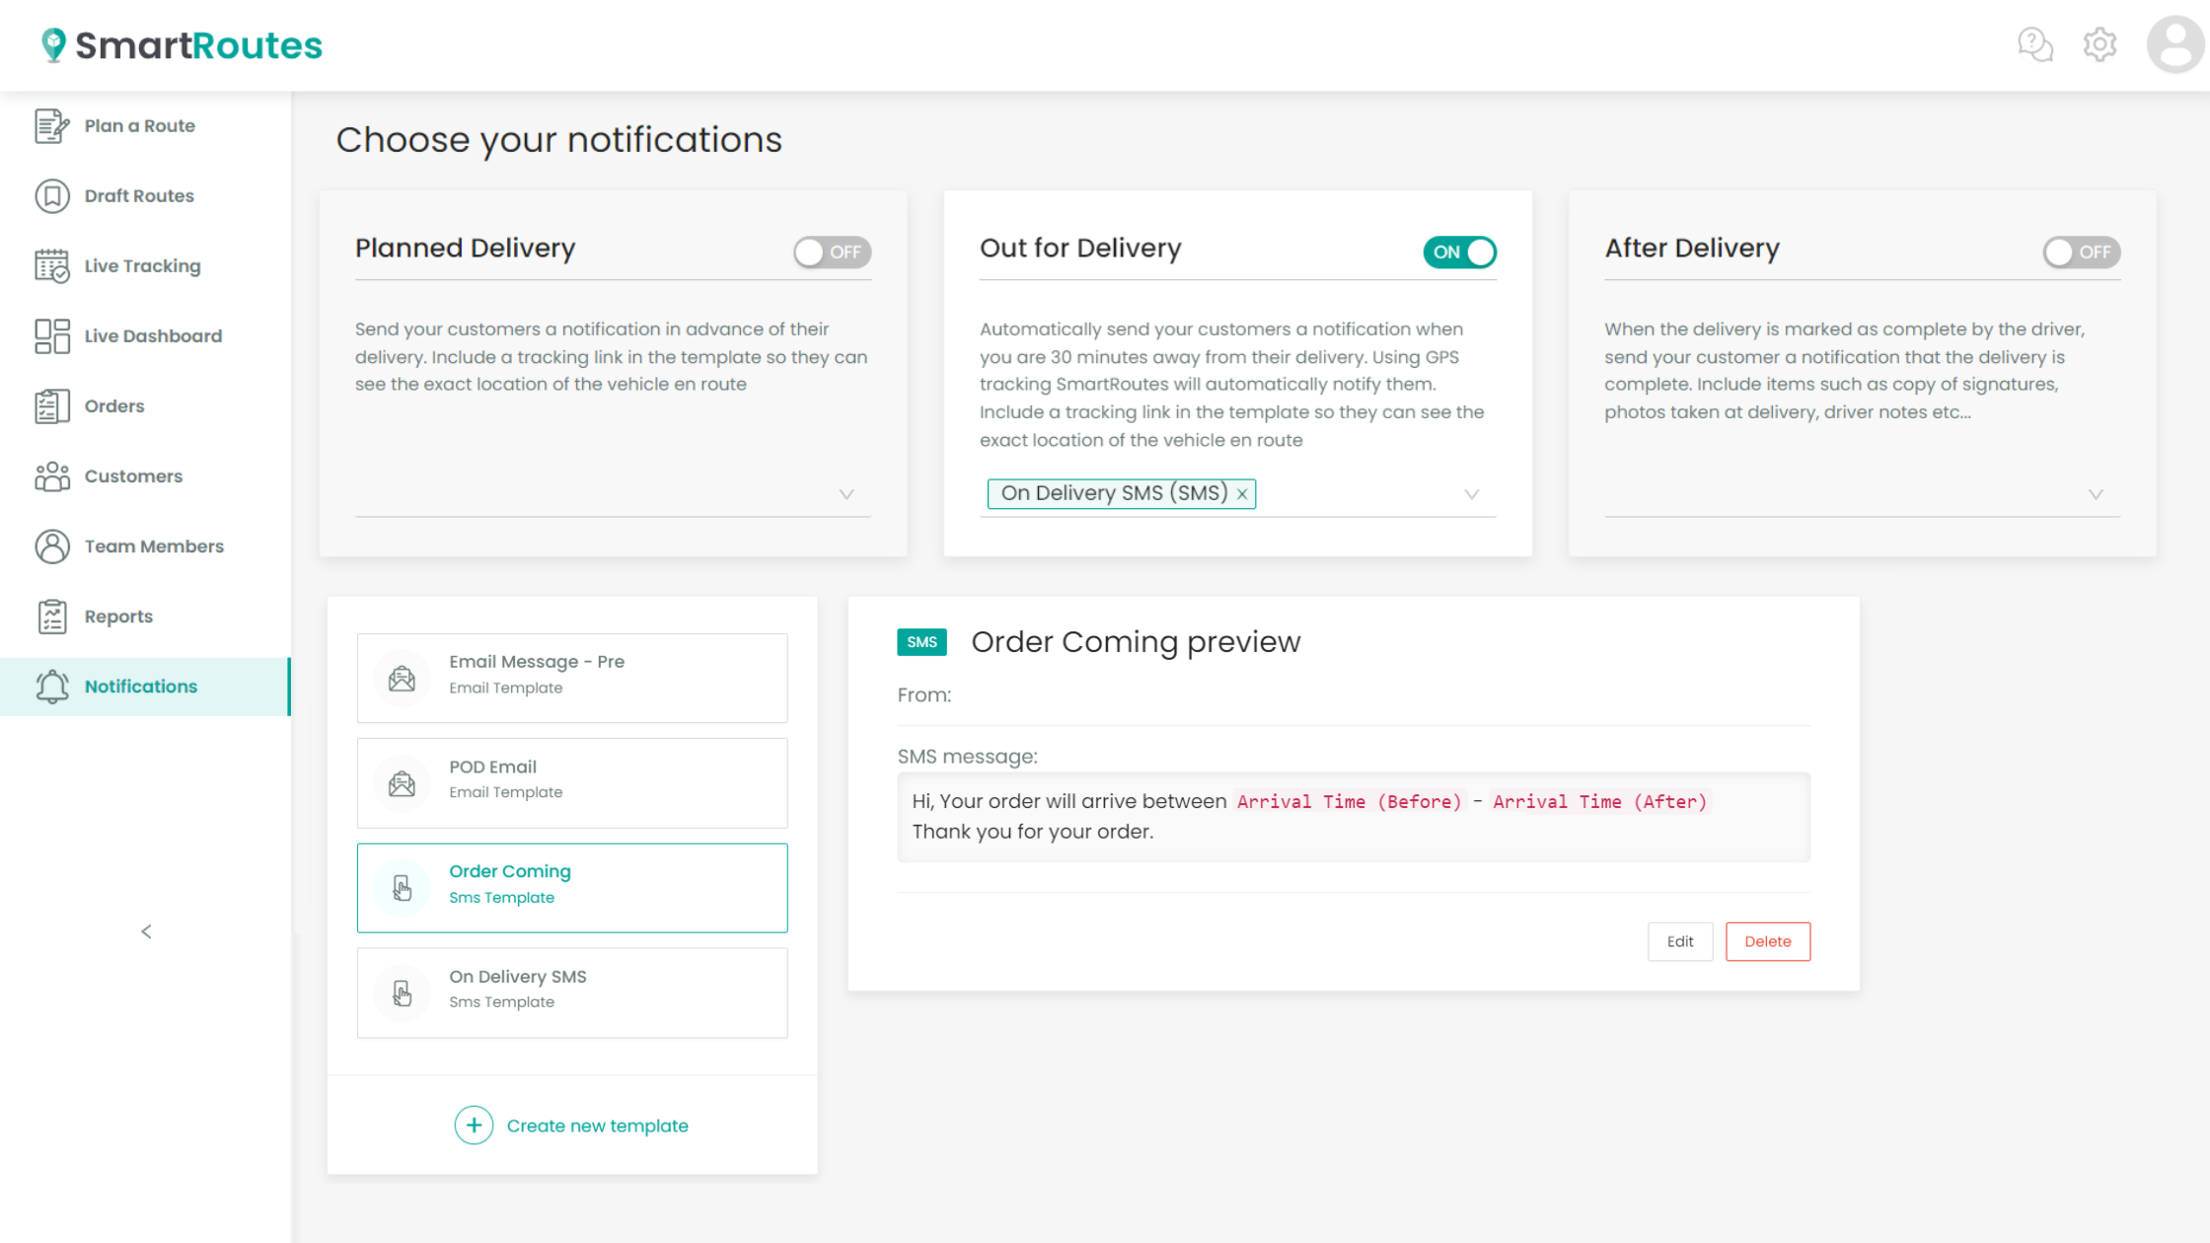Image resolution: width=2210 pixels, height=1243 pixels.
Task: Click the SMS message preview box
Action: [x=1354, y=817]
